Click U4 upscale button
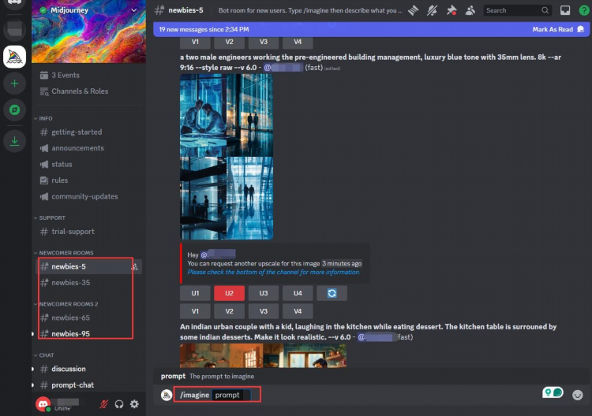The image size is (592, 416). [298, 293]
